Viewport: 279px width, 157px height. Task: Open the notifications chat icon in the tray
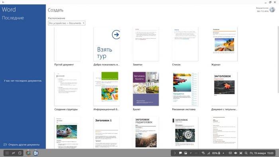point(180,153)
